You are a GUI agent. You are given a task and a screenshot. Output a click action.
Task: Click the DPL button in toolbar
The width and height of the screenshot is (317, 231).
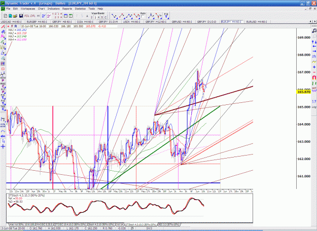pyautogui.click(x=33, y=16)
